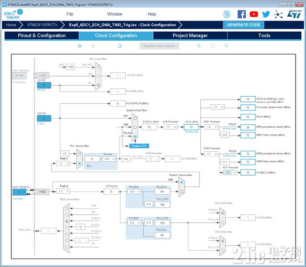Go to Home breadcrumb

(11, 25)
